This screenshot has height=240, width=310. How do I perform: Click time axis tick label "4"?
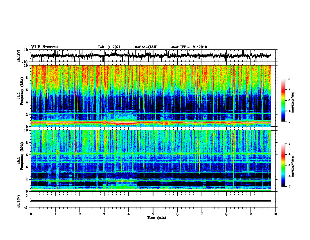point(128,214)
